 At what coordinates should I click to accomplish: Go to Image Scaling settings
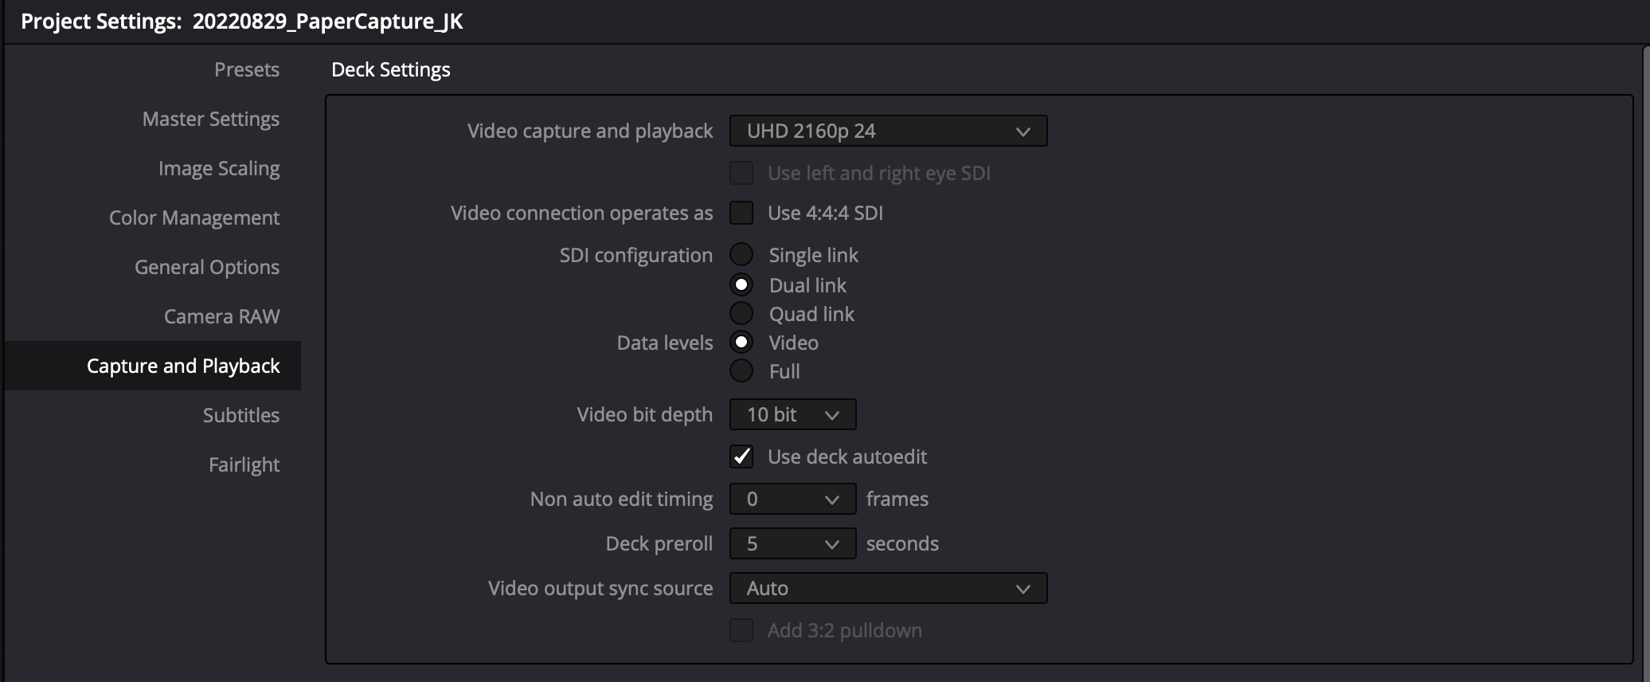pyautogui.click(x=218, y=168)
